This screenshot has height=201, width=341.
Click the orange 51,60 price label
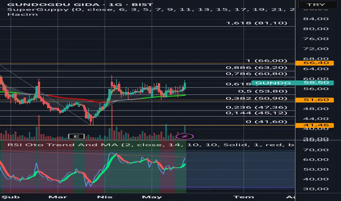(315, 100)
